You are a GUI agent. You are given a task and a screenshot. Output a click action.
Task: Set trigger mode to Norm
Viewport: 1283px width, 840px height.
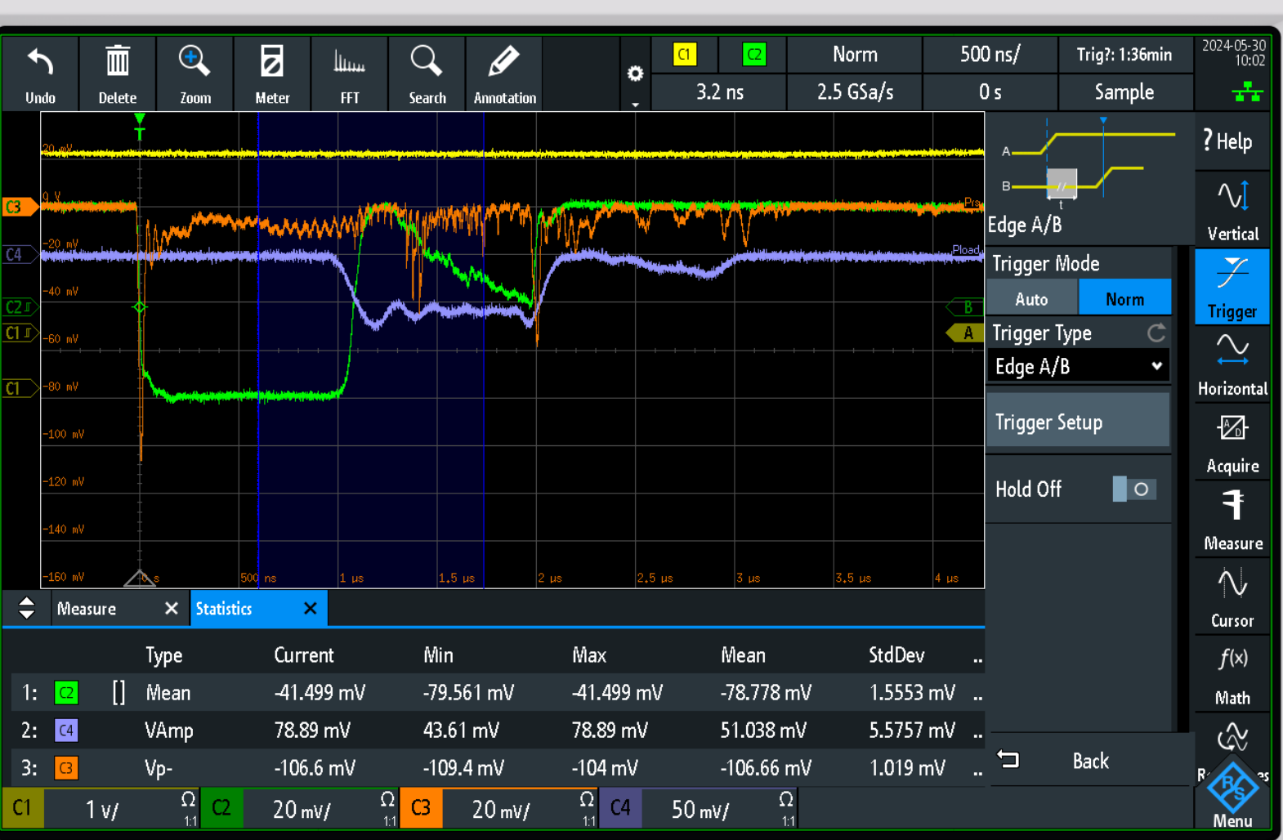[x=1124, y=299]
